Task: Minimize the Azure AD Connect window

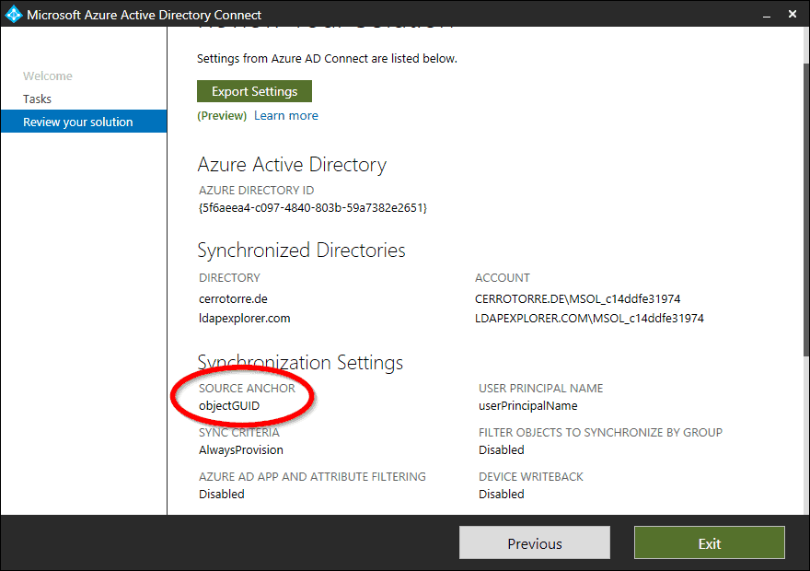Action: [766, 14]
